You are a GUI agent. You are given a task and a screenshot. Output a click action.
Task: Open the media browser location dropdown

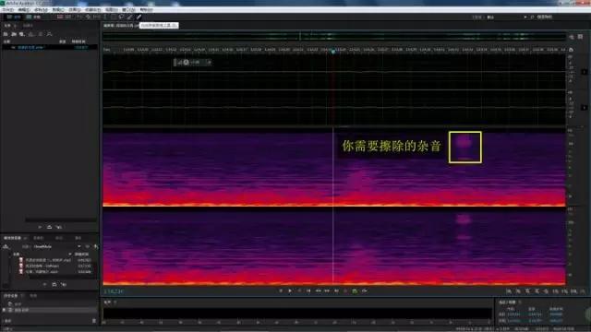pyautogui.click(x=56, y=246)
